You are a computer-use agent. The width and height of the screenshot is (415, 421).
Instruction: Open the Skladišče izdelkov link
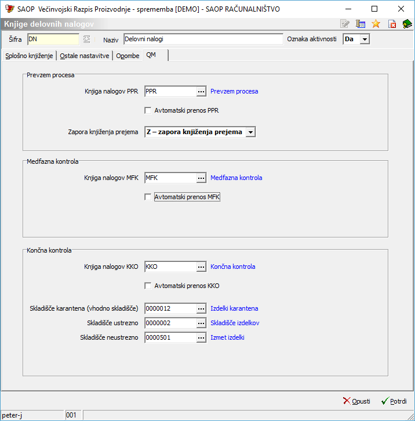235,323
